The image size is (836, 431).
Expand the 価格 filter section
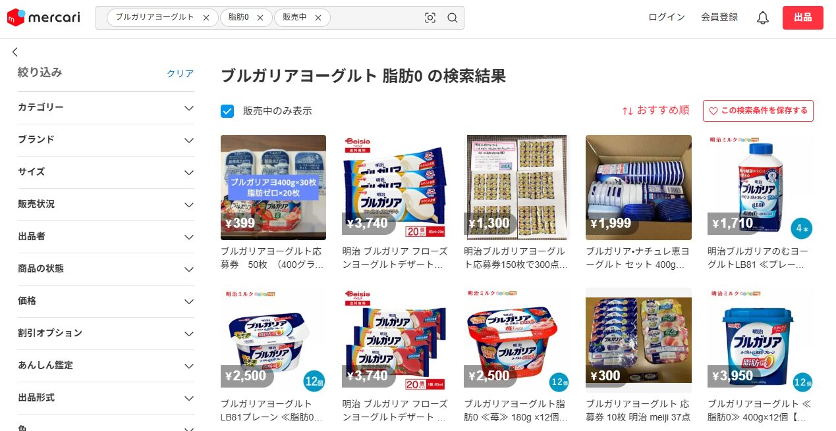point(106,301)
